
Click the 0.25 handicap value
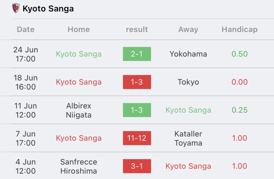239,110
